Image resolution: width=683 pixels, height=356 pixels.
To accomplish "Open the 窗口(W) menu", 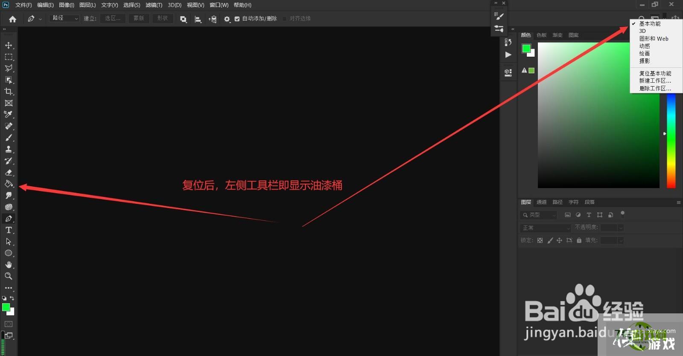I will pos(219,5).
